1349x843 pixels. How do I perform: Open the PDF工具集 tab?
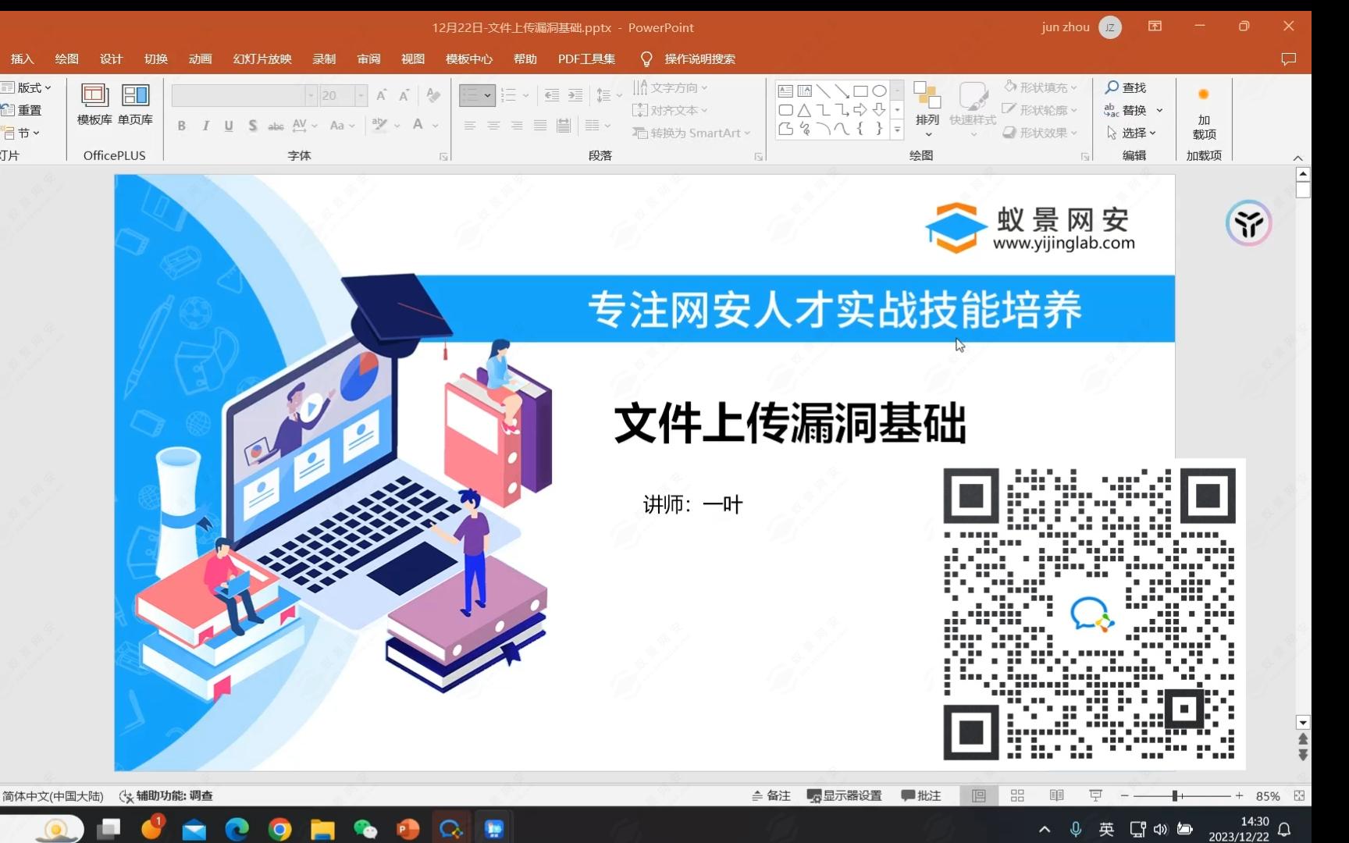coord(586,59)
